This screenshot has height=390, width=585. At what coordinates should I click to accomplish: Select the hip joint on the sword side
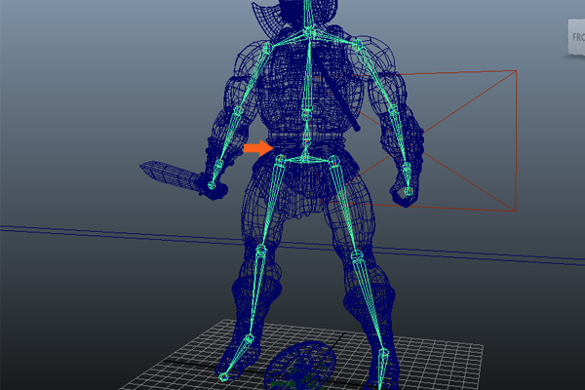click(x=281, y=159)
